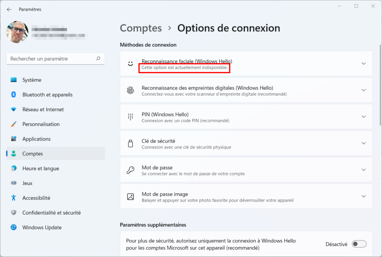Viewport: 382px width, 257px height.
Task: Minimize the Paramètres window
Action: pyautogui.click(x=339, y=6)
